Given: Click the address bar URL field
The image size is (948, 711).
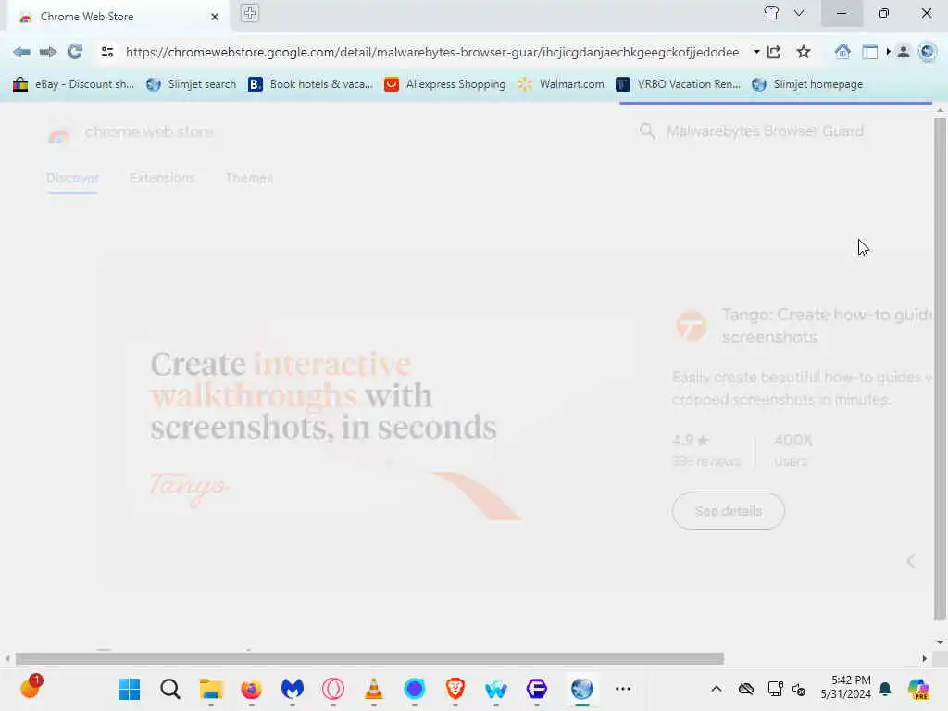Looking at the screenshot, I should (431, 52).
